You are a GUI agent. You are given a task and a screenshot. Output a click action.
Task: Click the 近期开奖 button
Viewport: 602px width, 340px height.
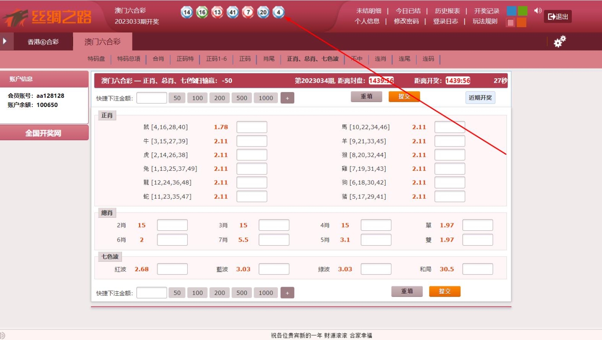[x=480, y=98]
